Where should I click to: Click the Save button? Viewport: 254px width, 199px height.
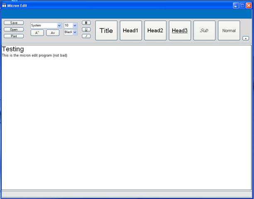(x=14, y=23)
